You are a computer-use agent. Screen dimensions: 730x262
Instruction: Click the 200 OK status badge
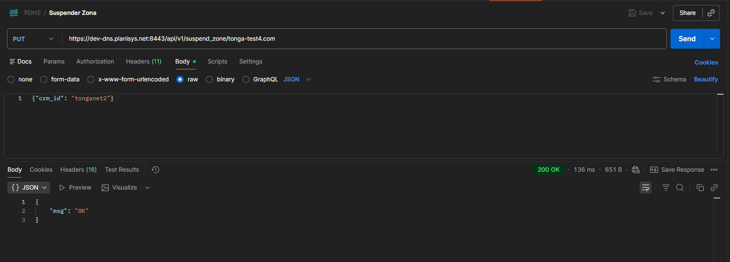pos(548,170)
